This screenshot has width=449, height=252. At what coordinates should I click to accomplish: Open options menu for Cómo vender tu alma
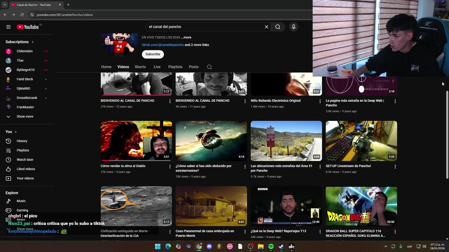pyautogui.click(x=170, y=167)
